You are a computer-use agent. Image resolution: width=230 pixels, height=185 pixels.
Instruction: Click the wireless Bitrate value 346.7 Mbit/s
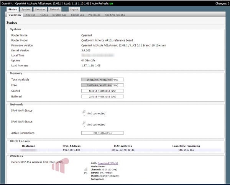[106, 173]
